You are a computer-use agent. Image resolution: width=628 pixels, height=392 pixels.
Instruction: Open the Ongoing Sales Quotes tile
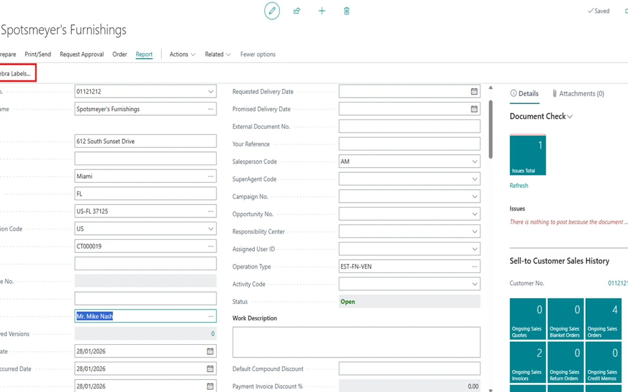[528, 319]
